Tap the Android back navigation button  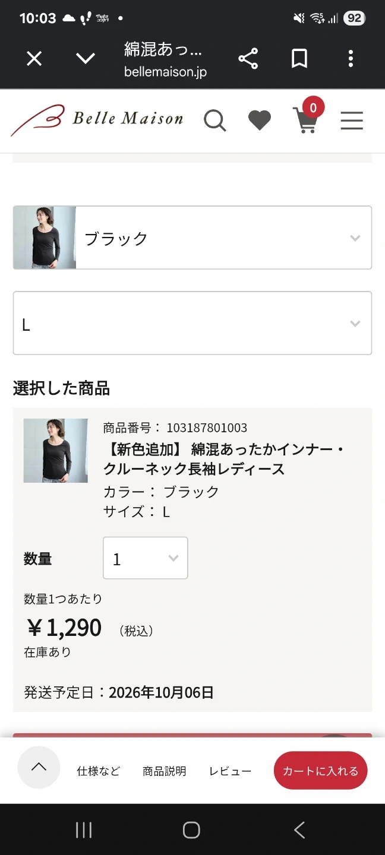(x=299, y=830)
